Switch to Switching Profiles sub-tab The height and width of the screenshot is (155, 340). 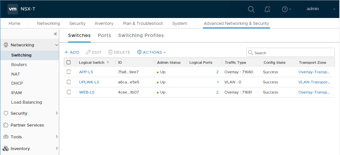pos(141,35)
